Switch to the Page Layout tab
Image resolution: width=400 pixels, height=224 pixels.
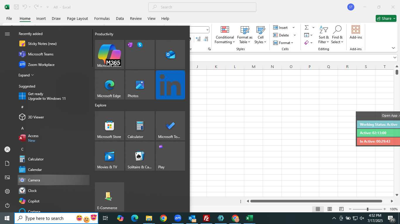tap(77, 18)
